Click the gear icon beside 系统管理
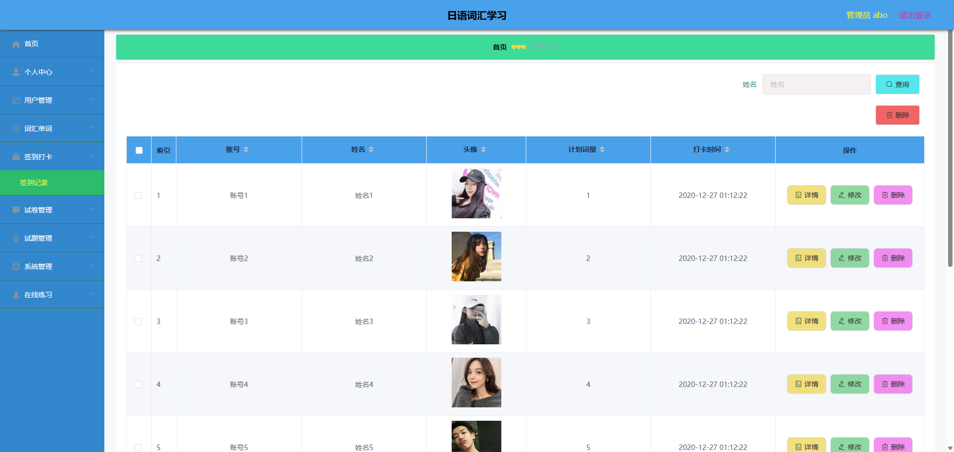The width and height of the screenshot is (954, 452). click(16, 267)
